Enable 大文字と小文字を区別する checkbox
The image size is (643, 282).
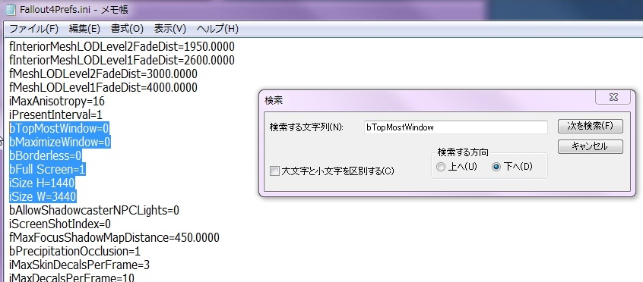click(274, 171)
